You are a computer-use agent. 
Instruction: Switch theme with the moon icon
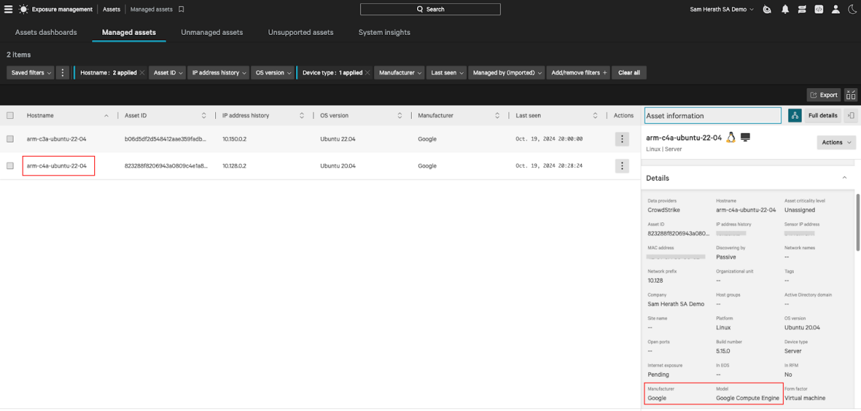(x=852, y=9)
